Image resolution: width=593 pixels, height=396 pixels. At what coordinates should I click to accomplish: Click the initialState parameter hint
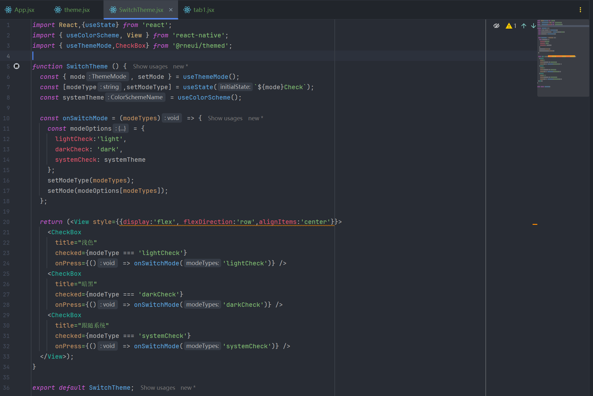point(235,87)
